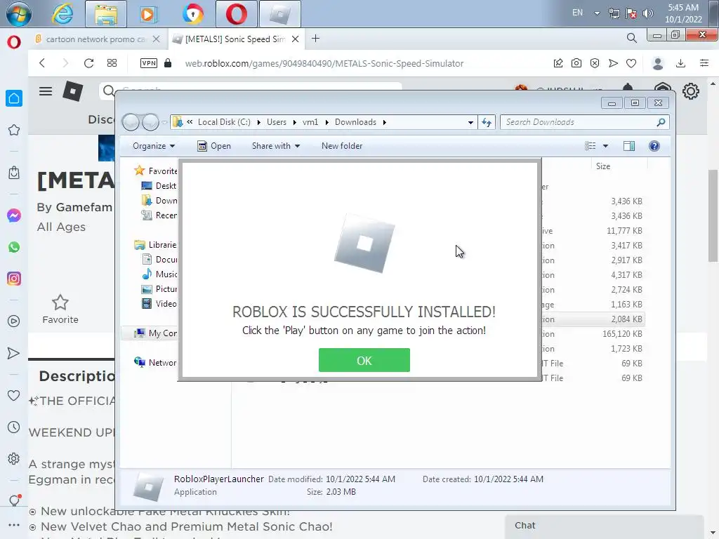Open Opera downloads icon
Screen dimensions: 719x539
tap(681, 63)
